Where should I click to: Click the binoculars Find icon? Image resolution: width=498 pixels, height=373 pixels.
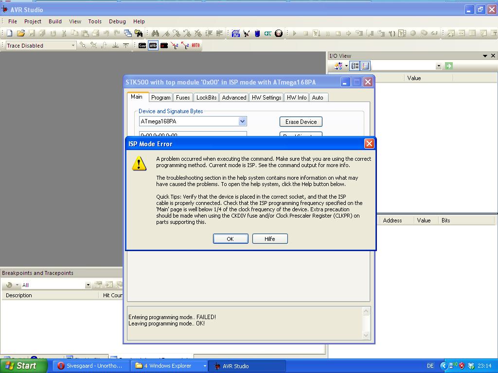pyautogui.click(x=155, y=33)
